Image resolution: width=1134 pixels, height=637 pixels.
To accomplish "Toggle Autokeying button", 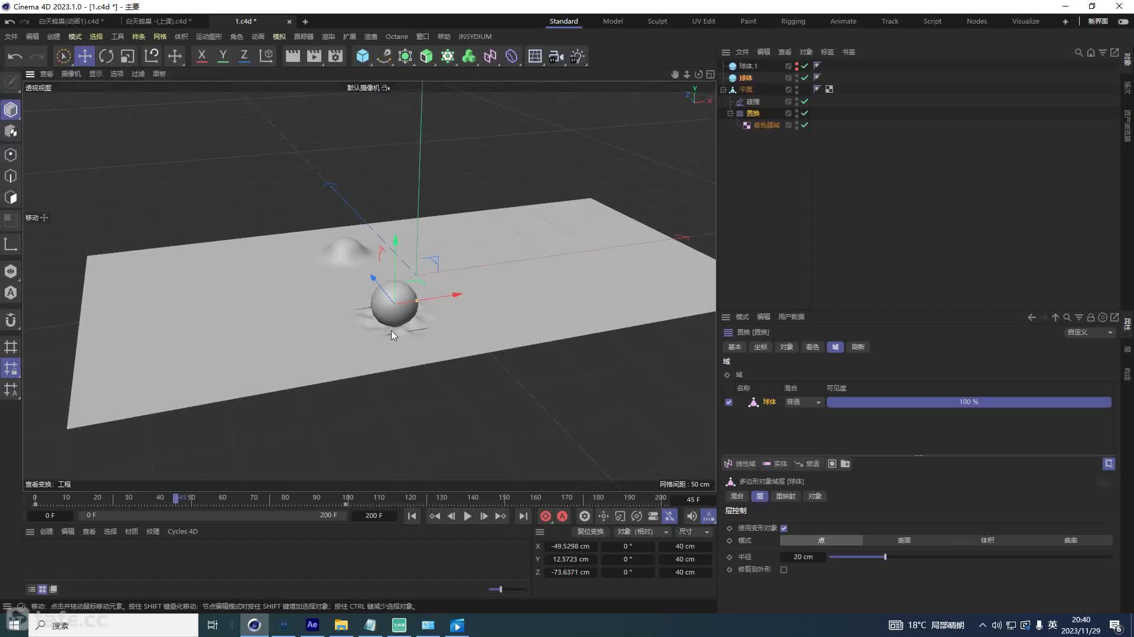I will [x=562, y=516].
